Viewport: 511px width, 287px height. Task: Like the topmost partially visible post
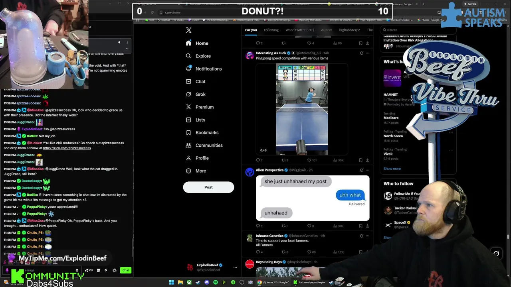click(x=311, y=43)
